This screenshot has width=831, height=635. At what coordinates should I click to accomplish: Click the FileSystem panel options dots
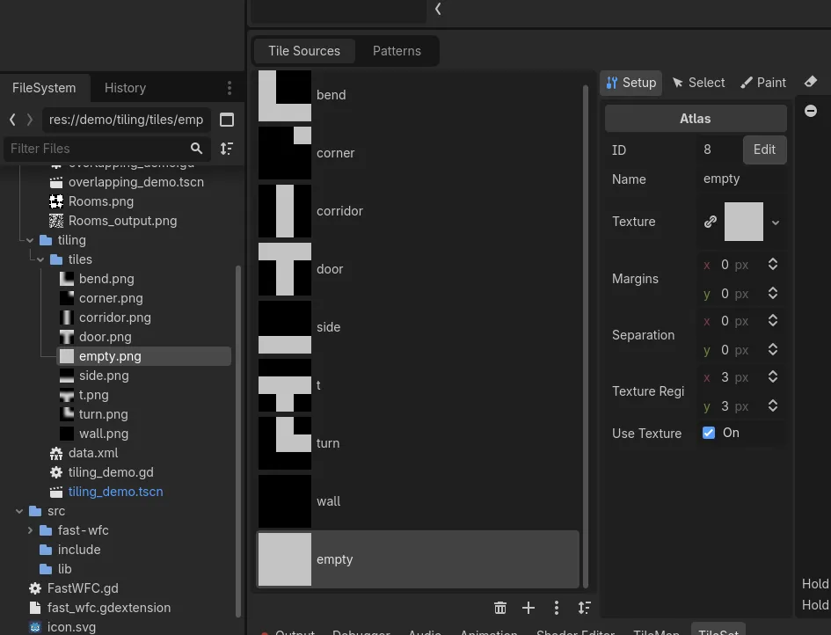click(x=229, y=88)
